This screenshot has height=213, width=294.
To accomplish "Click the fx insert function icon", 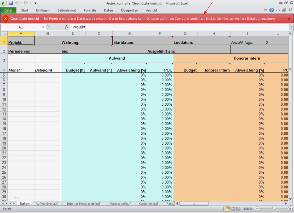I will [x=67, y=27].
